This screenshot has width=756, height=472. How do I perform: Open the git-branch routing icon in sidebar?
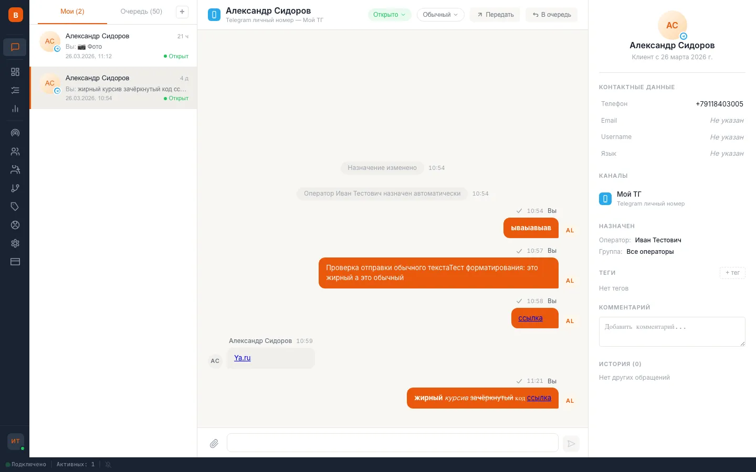(15, 188)
